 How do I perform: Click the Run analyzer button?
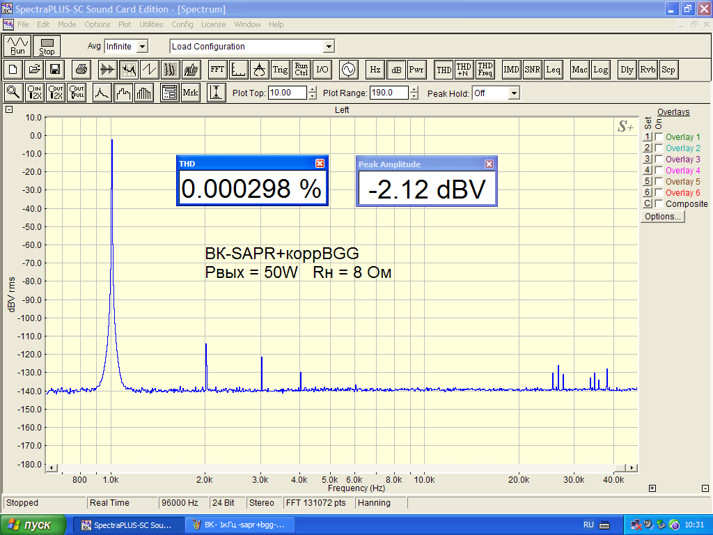pos(17,46)
